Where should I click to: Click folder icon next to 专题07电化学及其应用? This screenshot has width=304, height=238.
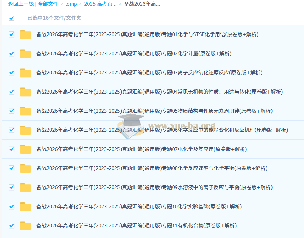25,149
